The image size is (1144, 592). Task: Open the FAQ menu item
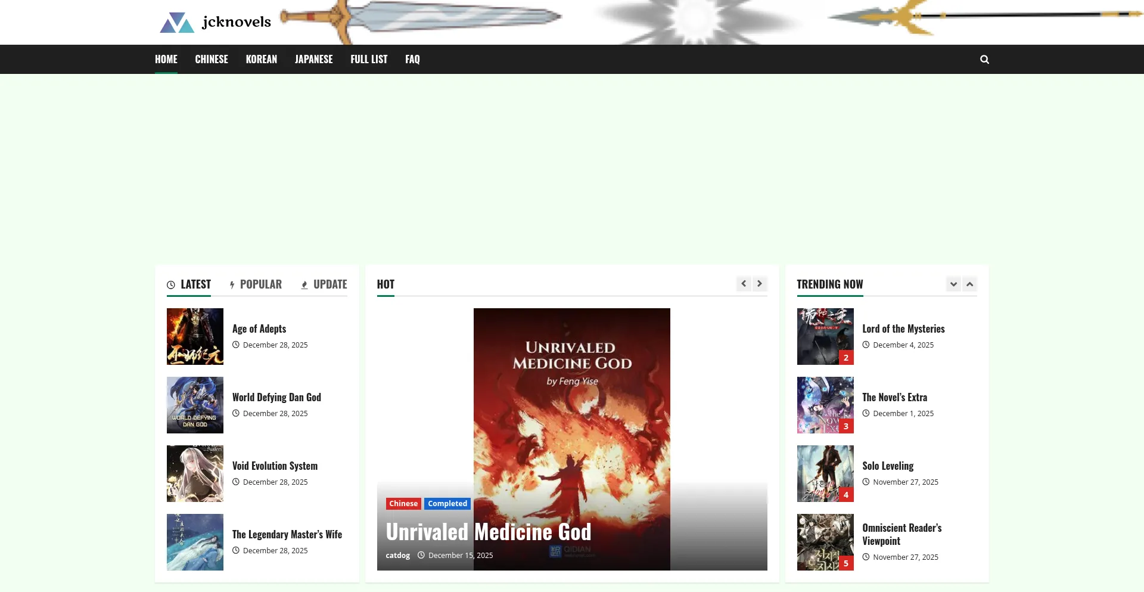point(412,59)
